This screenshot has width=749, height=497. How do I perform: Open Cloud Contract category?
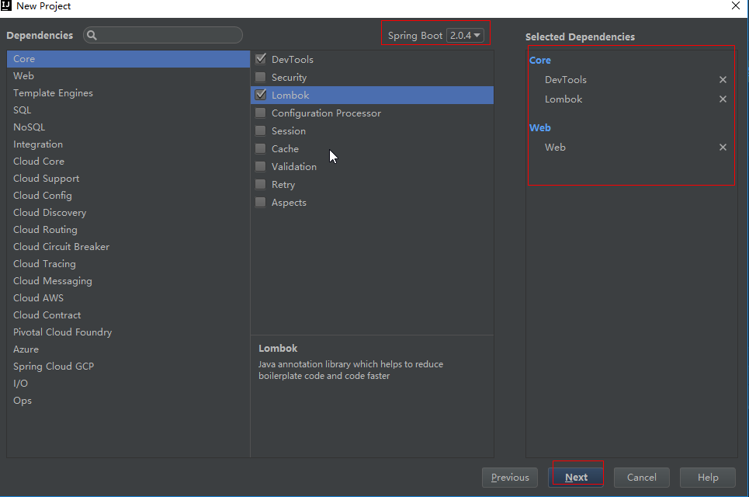(128, 315)
